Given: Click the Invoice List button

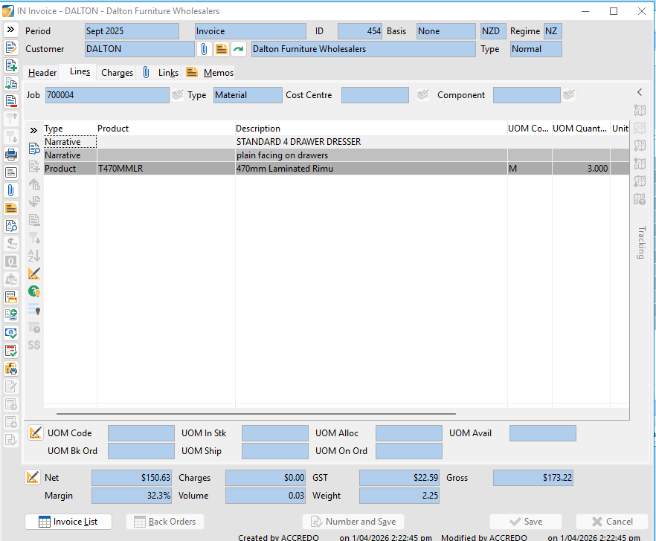Looking at the screenshot, I should (x=68, y=522).
